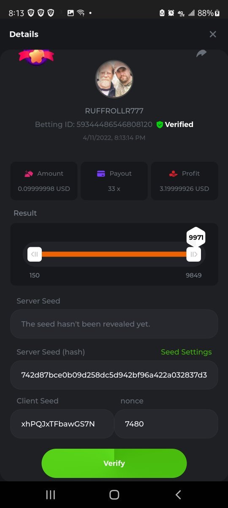Open Android recent apps button

(50, 494)
